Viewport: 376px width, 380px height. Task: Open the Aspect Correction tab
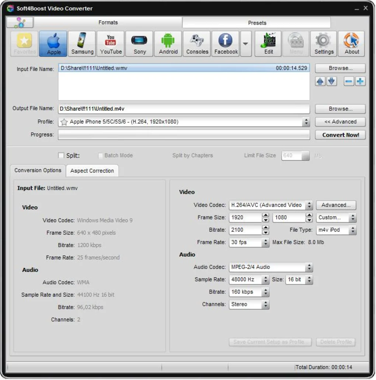92,171
